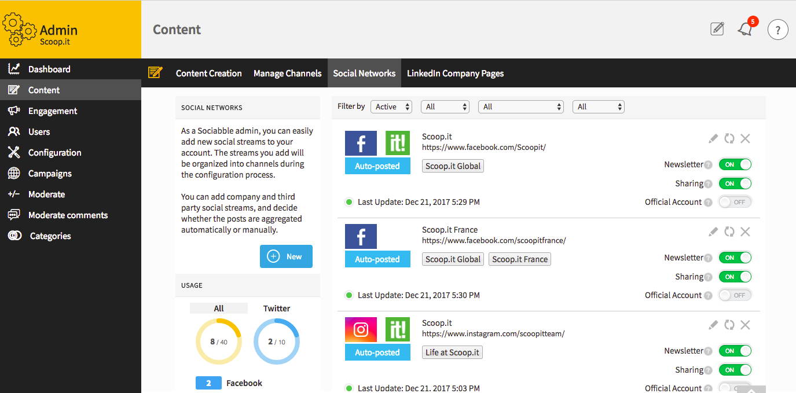The width and height of the screenshot is (796, 393).
Task: Delete the Instagram scoopitteam stream
Action: pos(745,325)
